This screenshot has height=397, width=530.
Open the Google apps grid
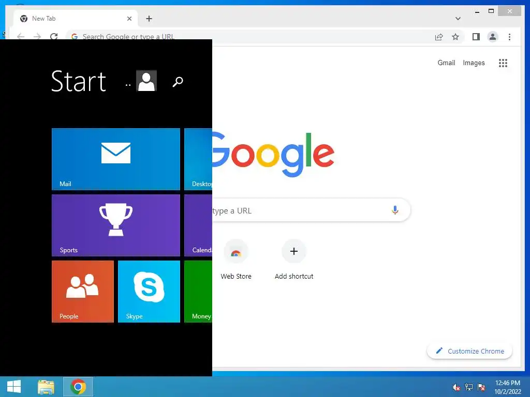point(503,63)
